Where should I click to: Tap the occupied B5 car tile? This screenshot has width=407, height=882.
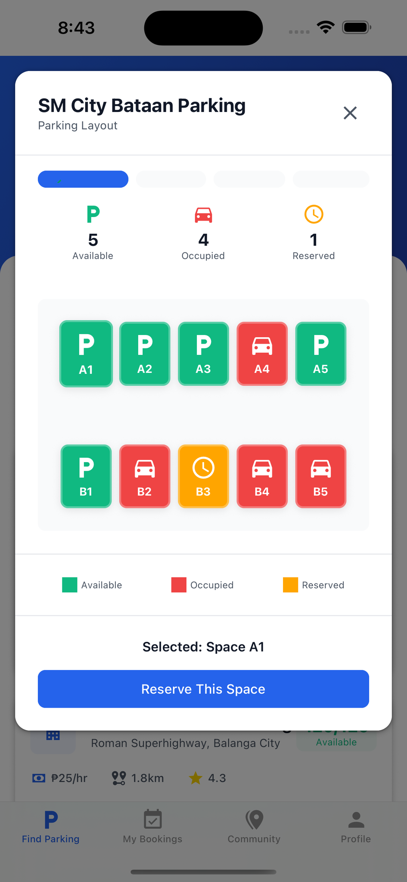coord(320,476)
